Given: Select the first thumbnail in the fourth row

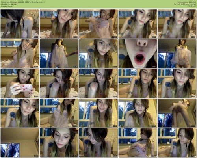Looking at the screenshot, I should coord(20,113).
